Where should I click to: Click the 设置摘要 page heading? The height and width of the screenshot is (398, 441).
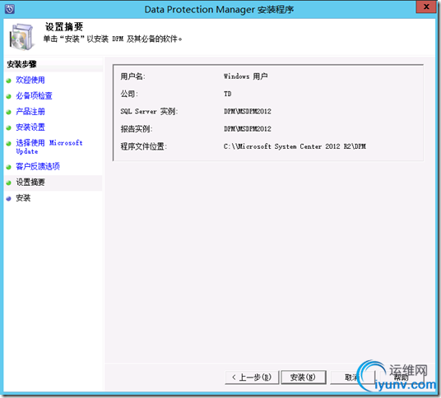point(64,27)
